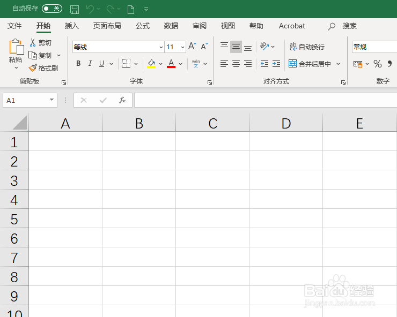The width and height of the screenshot is (397, 317).
Task: Switch to the 数据 tab
Action: (171, 26)
